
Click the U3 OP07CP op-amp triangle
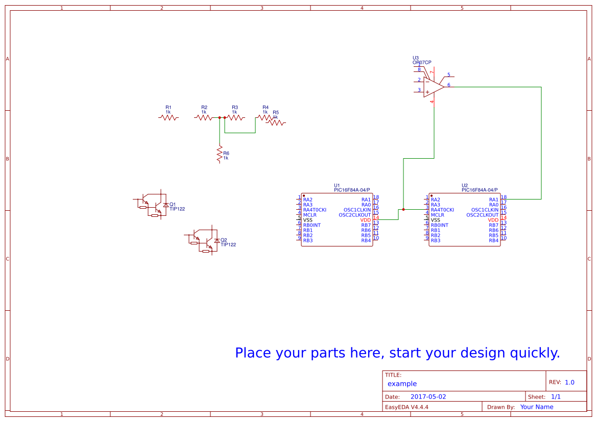point(433,87)
